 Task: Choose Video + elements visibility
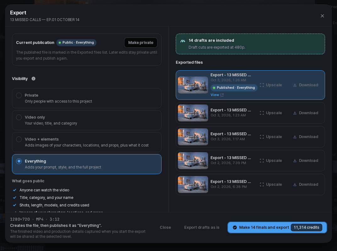[x=87, y=142]
